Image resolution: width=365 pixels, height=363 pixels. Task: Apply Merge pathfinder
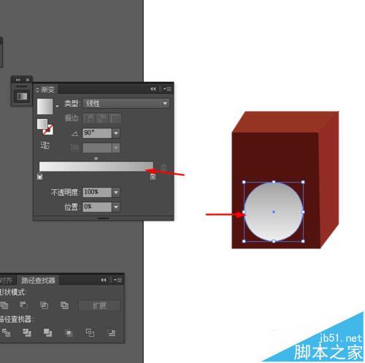coord(47,332)
